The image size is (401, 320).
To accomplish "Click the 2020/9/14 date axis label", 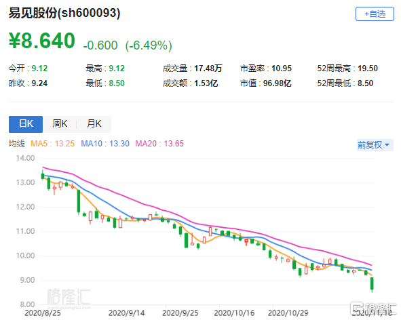I will pyautogui.click(x=127, y=313).
